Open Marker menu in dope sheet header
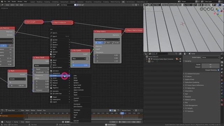This screenshot has width=224, height=126. [33, 111]
